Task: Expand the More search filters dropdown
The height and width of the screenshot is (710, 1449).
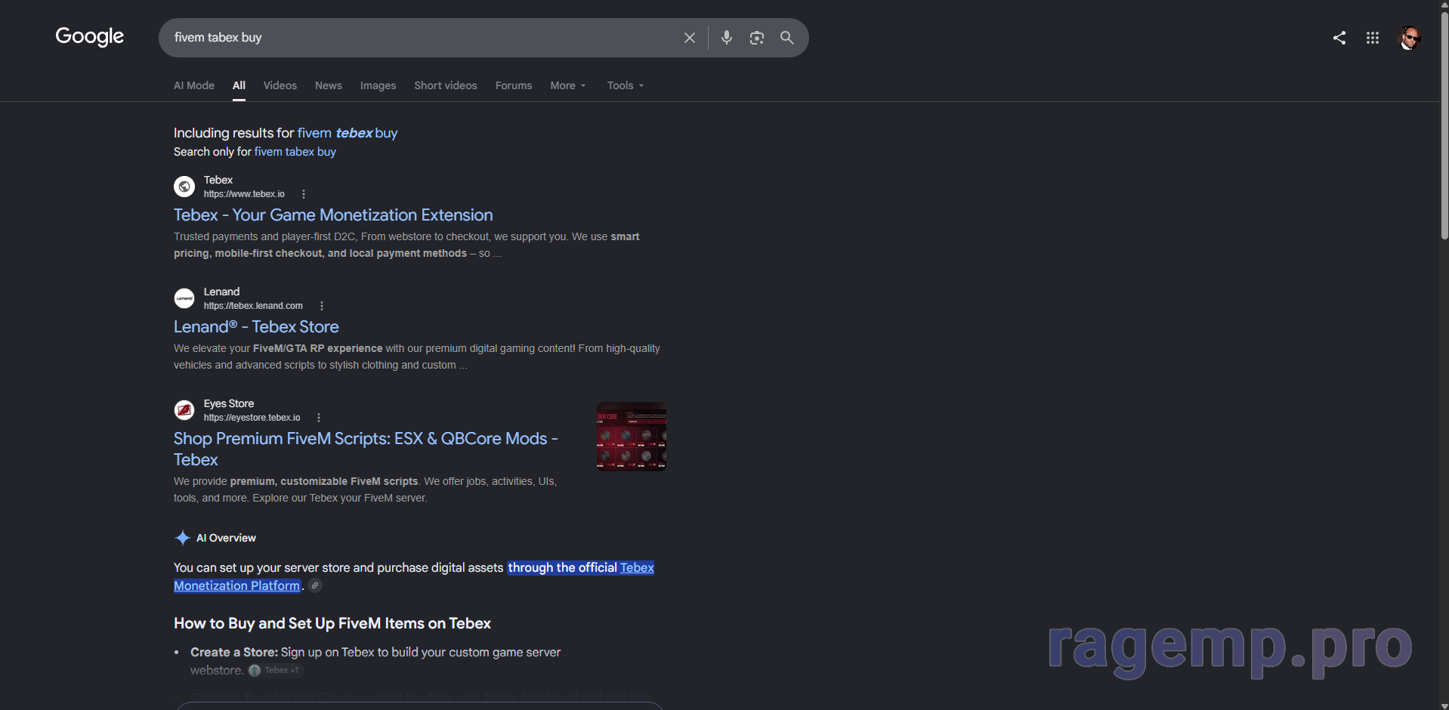Action: [568, 85]
